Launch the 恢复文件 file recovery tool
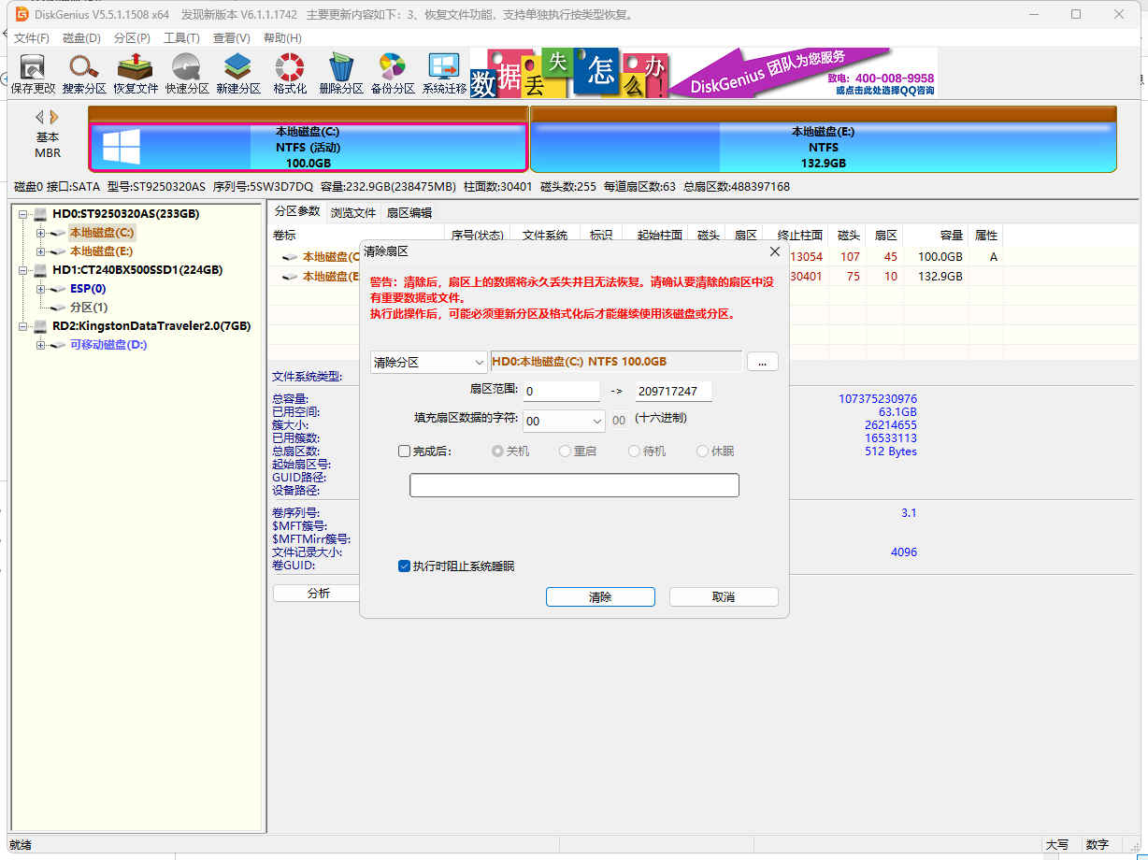Image resolution: width=1148 pixels, height=860 pixels. (136, 73)
